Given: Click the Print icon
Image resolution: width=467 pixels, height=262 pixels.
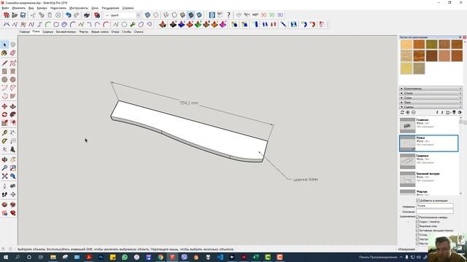Looking at the screenshot, I should tap(87, 15).
